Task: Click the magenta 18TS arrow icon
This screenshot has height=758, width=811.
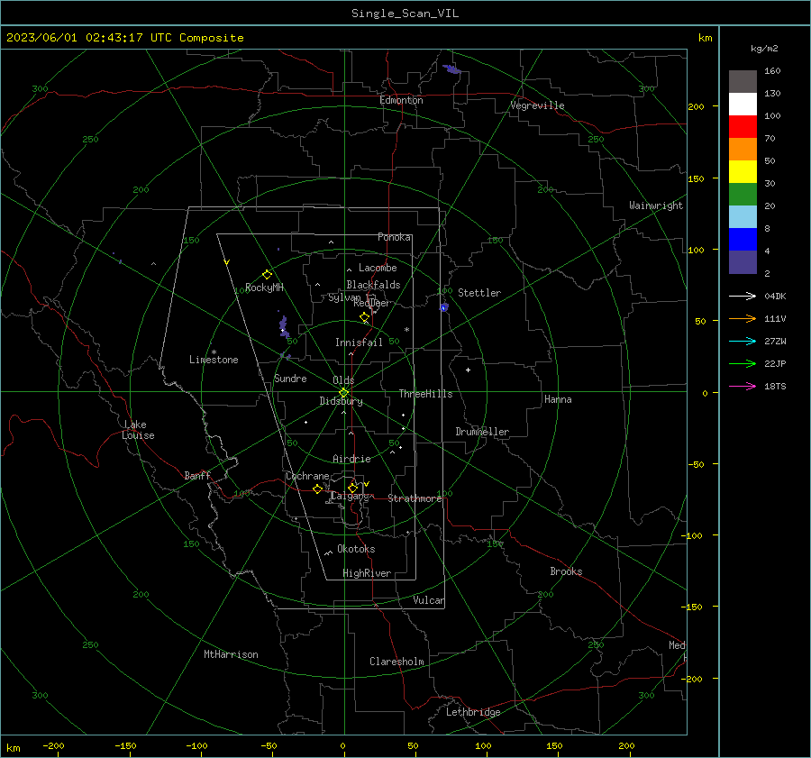Action: [x=743, y=386]
